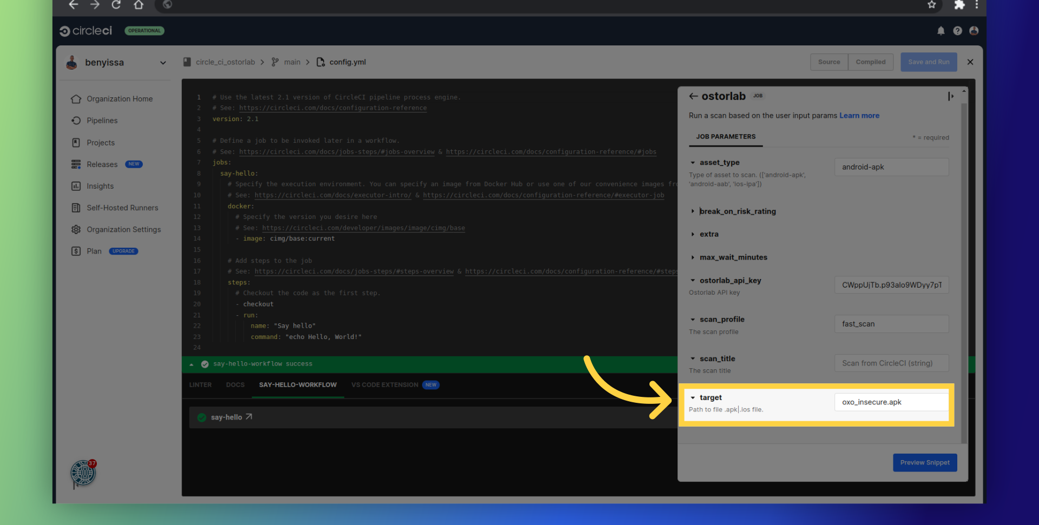Toggle to the Compiled view

(870, 62)
